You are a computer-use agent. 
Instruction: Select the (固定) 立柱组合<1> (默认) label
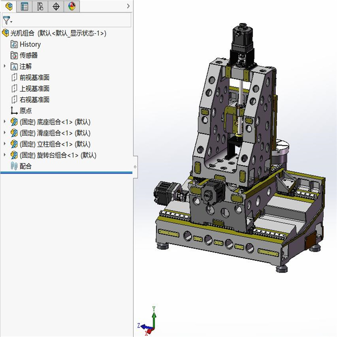pos(55,144)
